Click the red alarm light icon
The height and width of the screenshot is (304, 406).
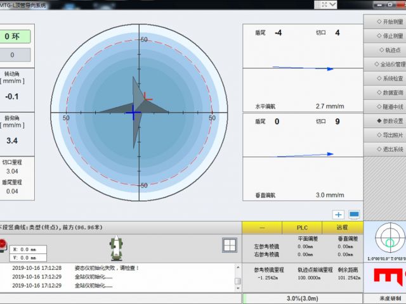point(3,245)
